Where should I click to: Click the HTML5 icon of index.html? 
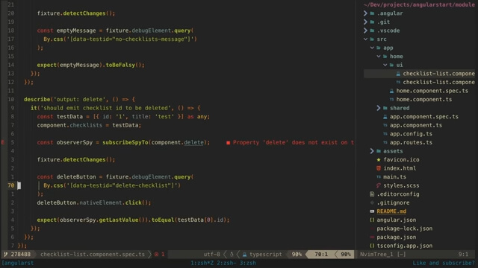pos(379,168)
